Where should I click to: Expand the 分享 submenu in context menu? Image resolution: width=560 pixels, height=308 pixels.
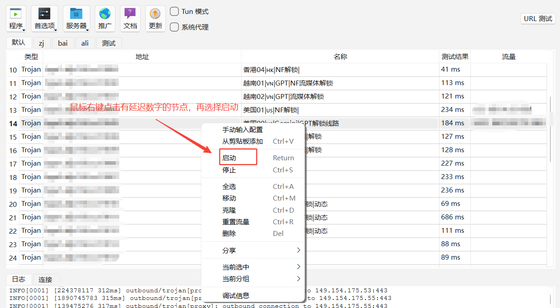click(260, 251)
